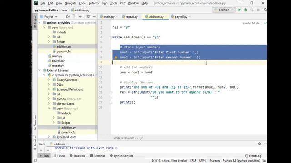Open the Project view dropdown
Image resolution: width=291 pixels, height=163 pixels.
[x=49, y=17]
